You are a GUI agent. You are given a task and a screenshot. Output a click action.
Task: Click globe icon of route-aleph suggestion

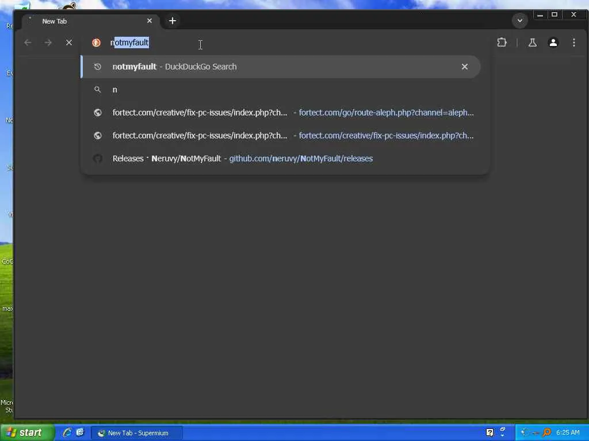coord(98,113)
